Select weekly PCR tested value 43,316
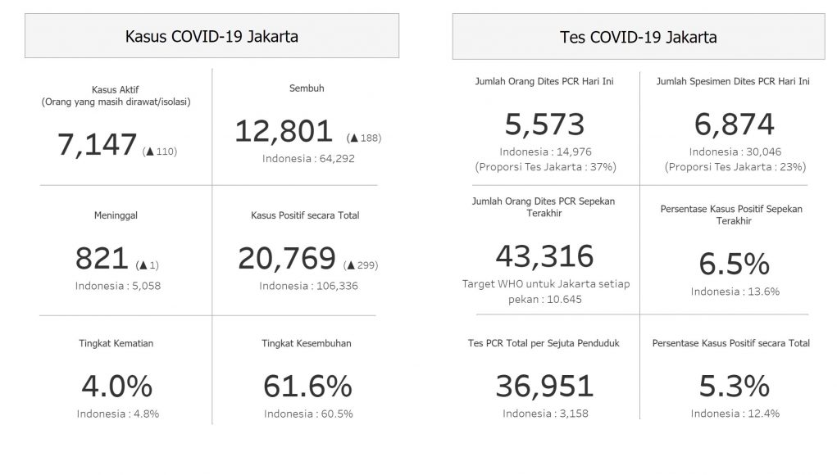837x475 pixels. pyautogui.click(x=545, y=256)
